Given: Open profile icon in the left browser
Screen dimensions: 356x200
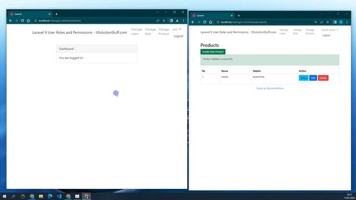Looking at the screenshot, I should coord(177,21).
